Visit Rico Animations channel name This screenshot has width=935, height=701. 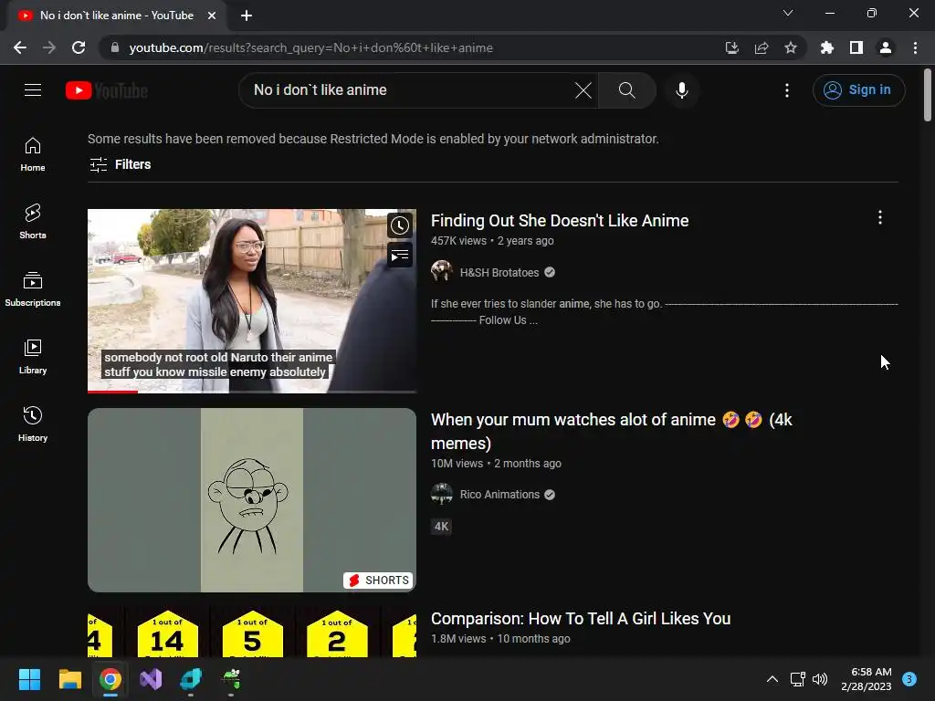[x=499, y=494]
